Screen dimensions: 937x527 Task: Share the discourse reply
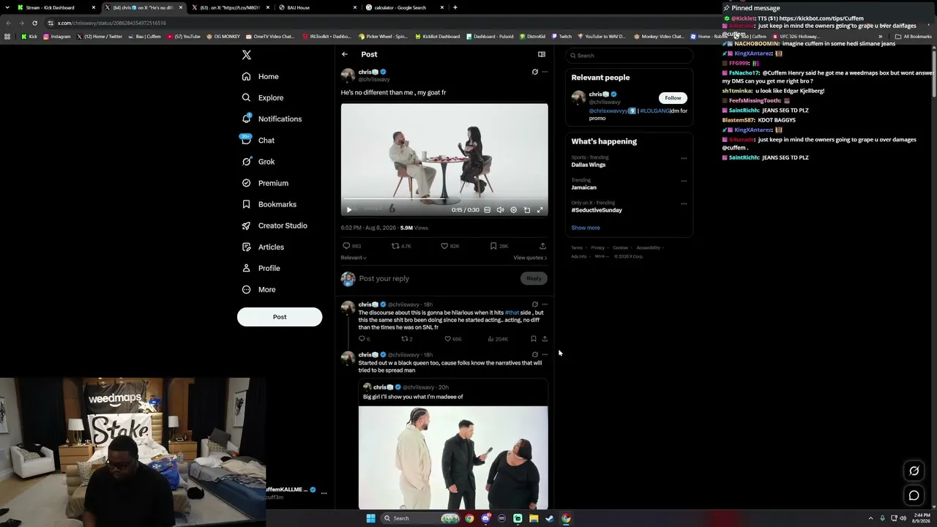tap(545, 339)
